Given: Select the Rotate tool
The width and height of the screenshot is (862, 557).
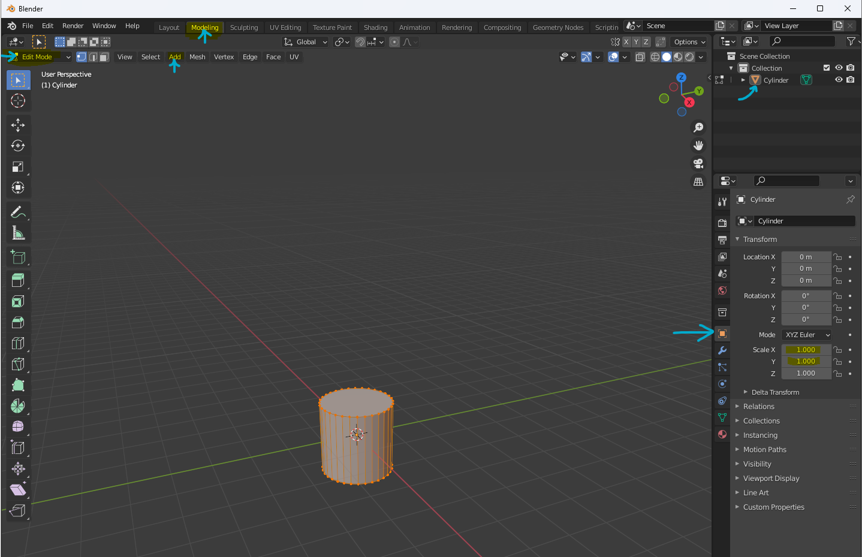Looking at the screenshot, I should 18,146.
